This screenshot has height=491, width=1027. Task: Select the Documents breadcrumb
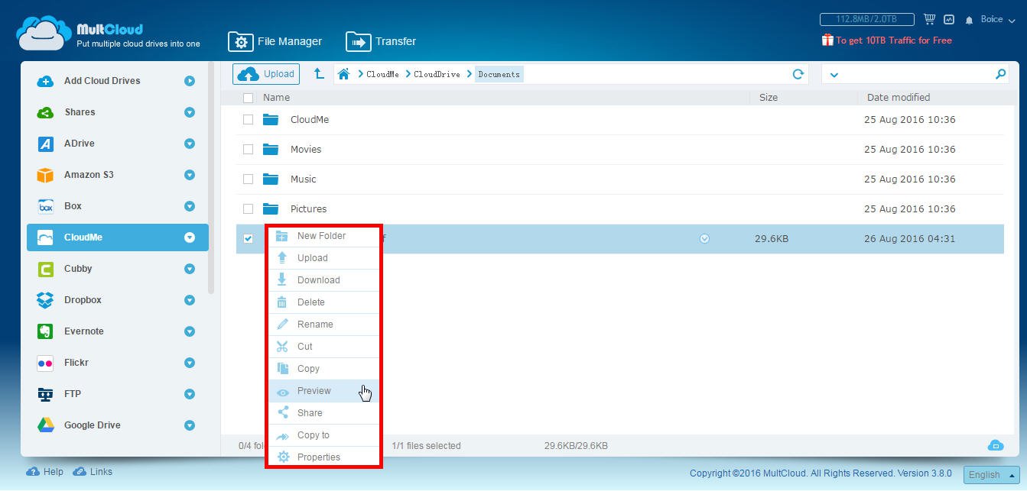499,74
